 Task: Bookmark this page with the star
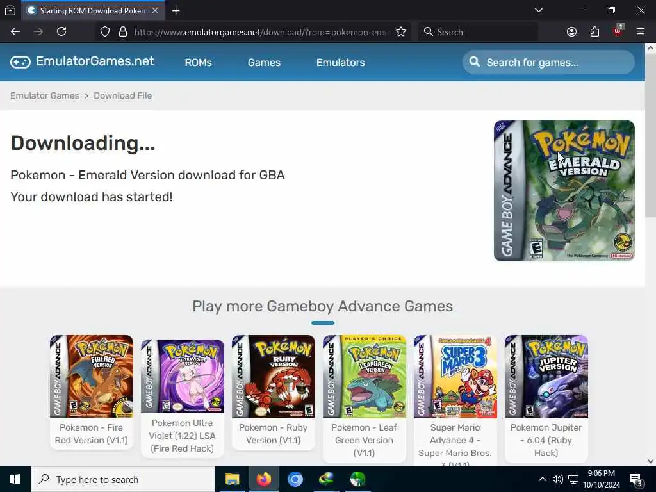(401, 32)
